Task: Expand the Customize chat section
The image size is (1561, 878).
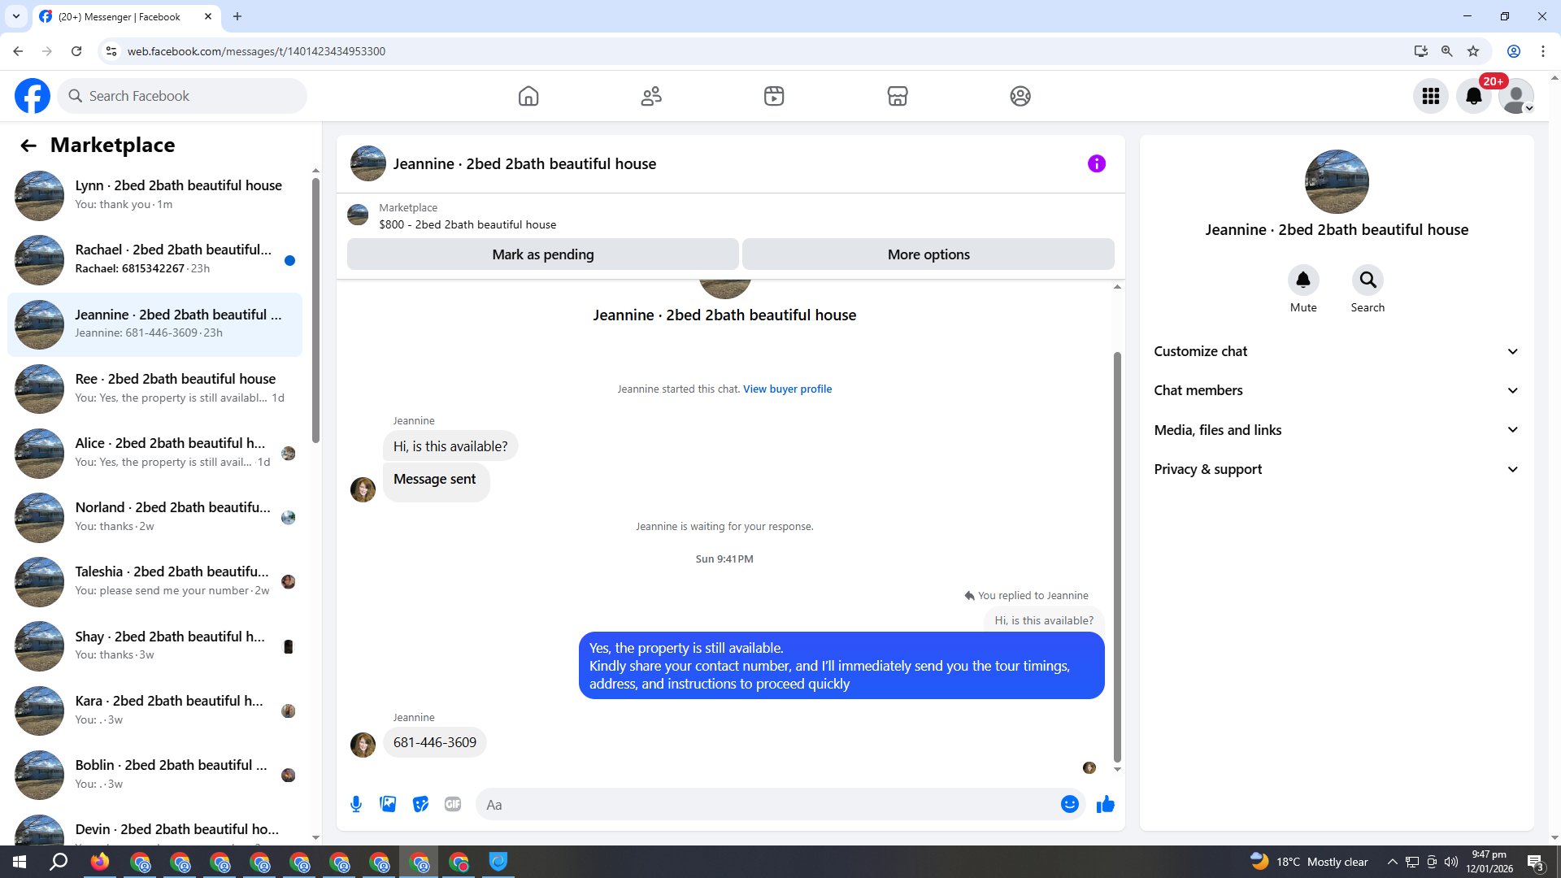Action: coord(1336,351)
